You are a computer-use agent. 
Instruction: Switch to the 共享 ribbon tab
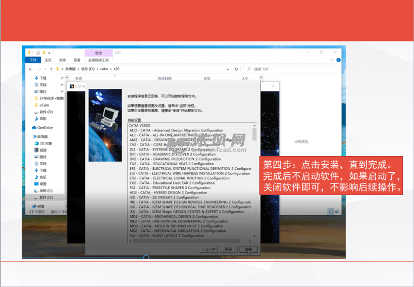62,60
